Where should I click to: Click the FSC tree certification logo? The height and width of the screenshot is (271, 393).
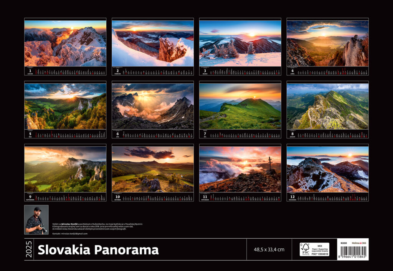[305, 249]
